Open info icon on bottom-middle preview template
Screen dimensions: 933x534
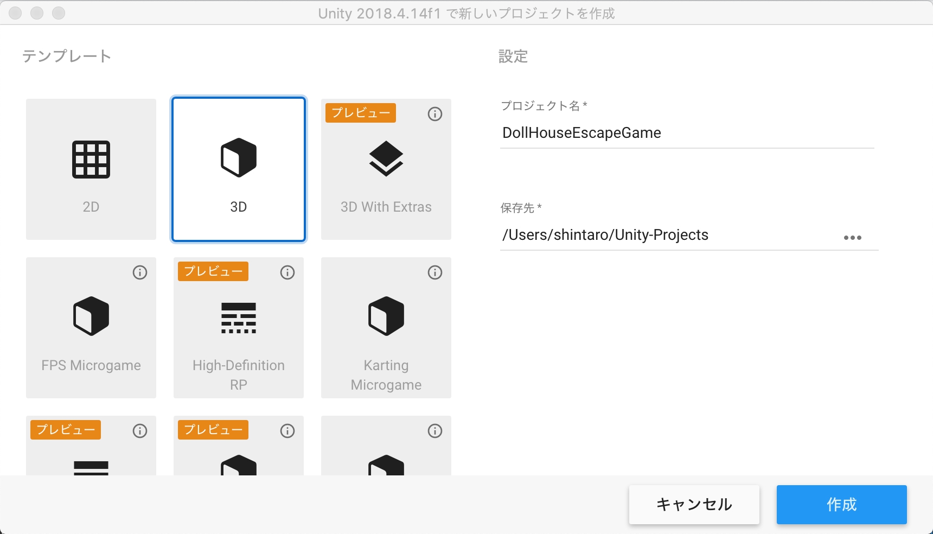point(287,431)
